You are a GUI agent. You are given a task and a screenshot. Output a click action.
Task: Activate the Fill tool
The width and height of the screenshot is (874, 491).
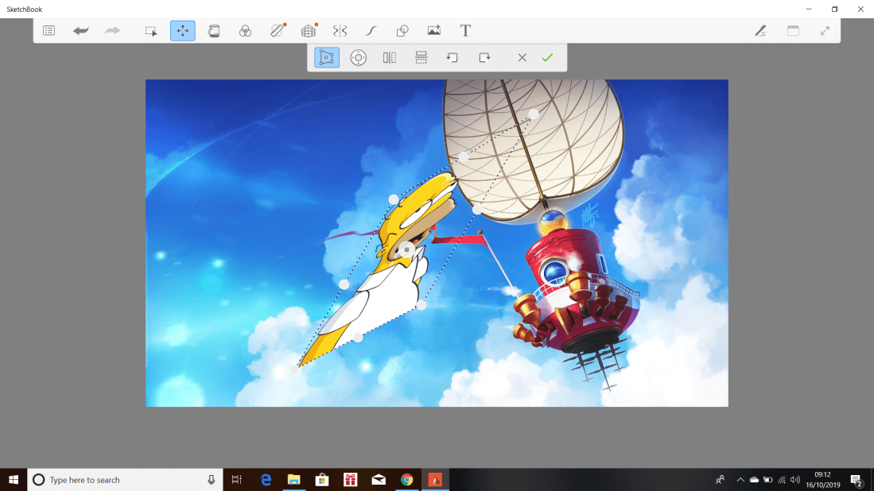click(214, 30)
